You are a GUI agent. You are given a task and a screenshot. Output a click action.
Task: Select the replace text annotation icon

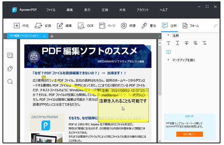195,43
